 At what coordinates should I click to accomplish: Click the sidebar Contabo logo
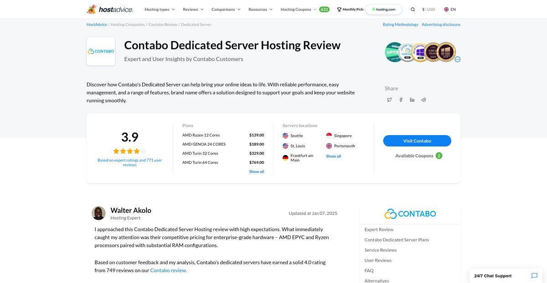(410, 214)
